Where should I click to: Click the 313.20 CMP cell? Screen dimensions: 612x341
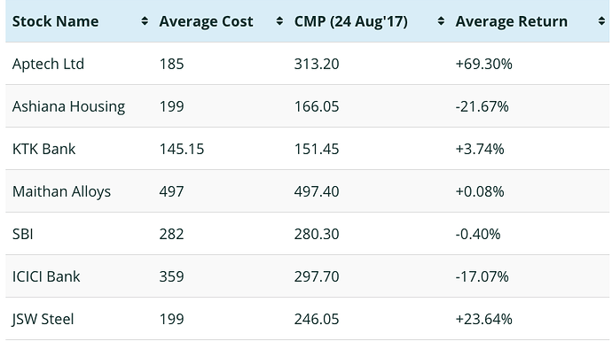(317, 64)
